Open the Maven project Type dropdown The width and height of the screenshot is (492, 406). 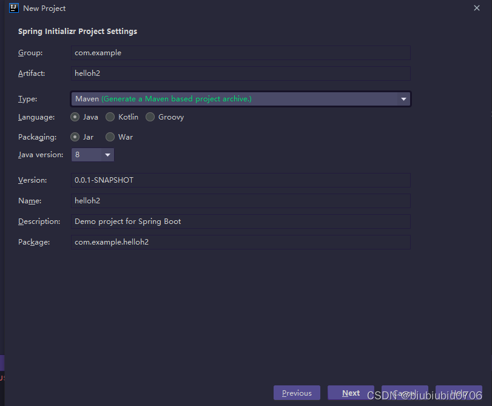pos(240,98)
